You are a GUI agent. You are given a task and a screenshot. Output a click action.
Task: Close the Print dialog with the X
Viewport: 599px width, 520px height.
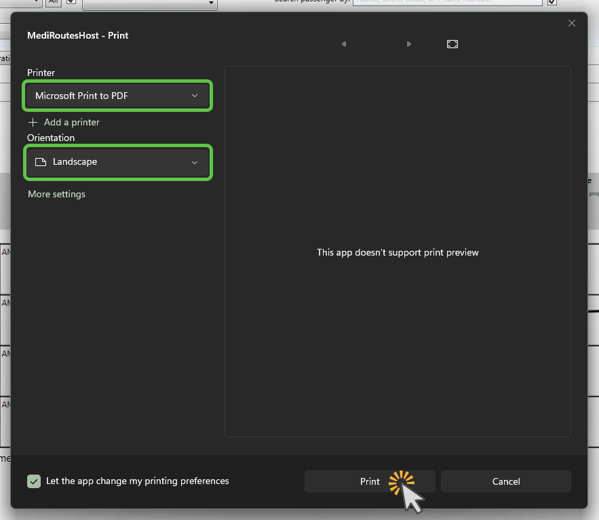point(571,23)
